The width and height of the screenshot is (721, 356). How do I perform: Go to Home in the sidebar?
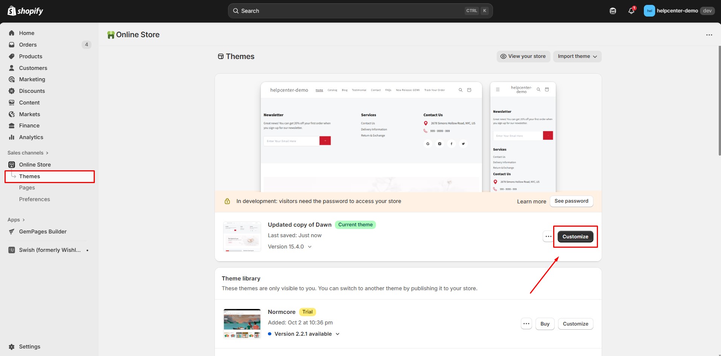click(x=27, y=33)
